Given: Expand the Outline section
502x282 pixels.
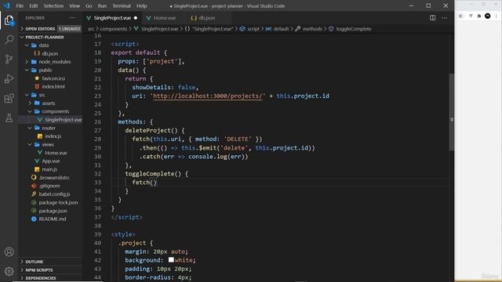Looking at the screenshot, I should (x=51, y=262).
